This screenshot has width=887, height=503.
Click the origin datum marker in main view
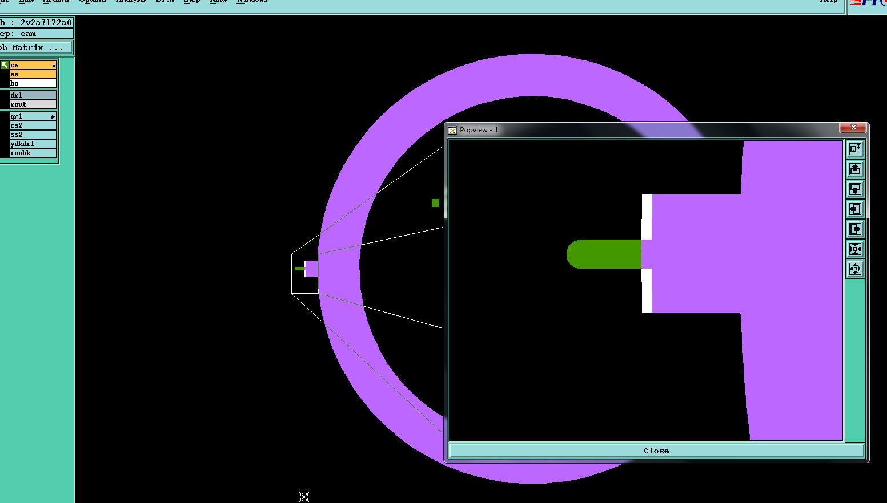[x=304, y=497]
